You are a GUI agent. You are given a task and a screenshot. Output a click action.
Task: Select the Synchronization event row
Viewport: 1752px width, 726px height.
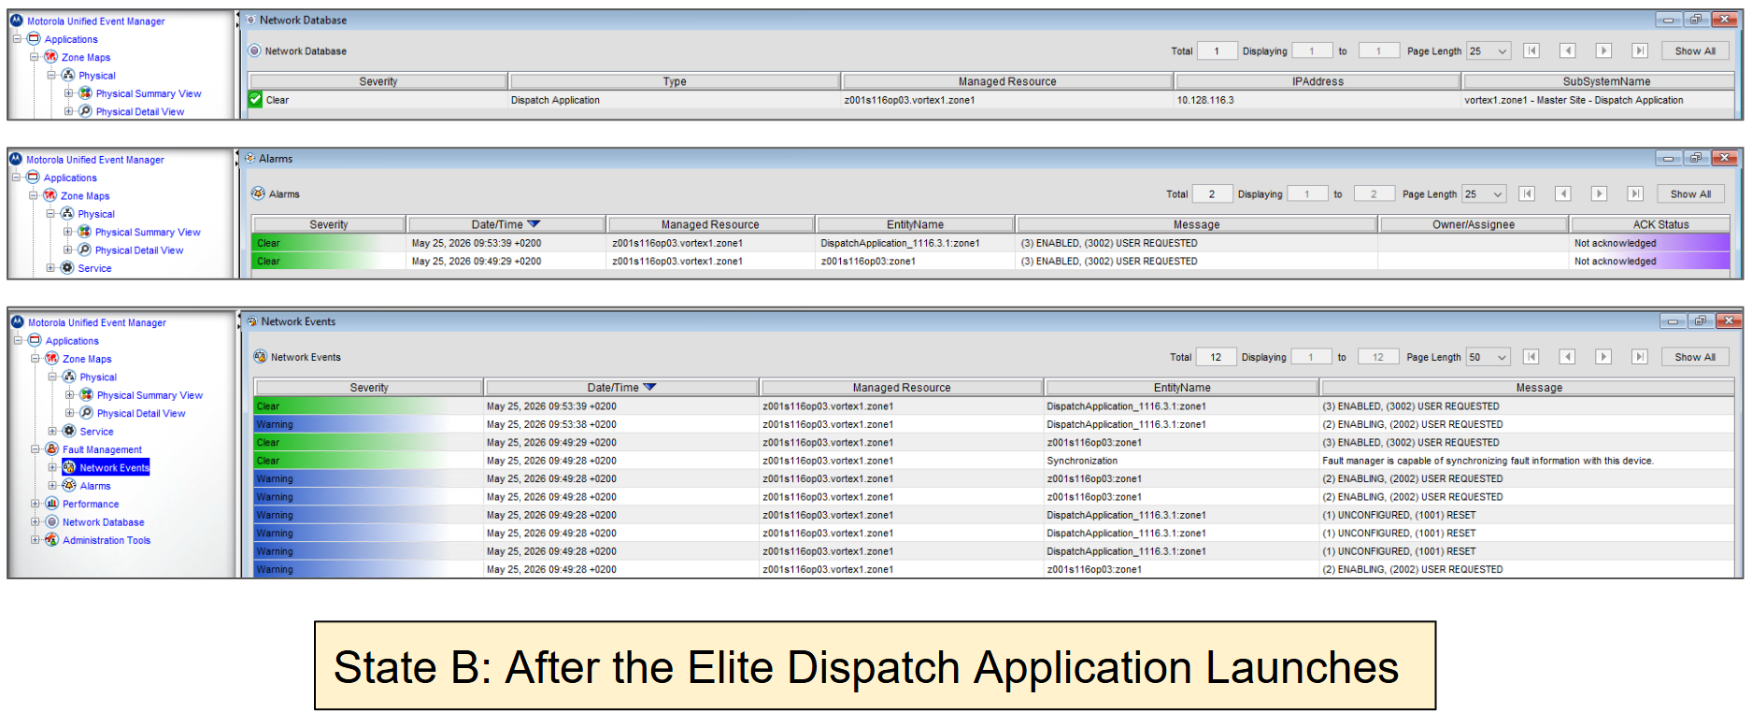(993, 461)
